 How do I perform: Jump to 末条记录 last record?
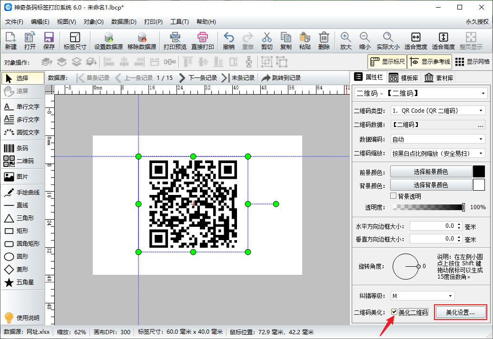(238, 78)
